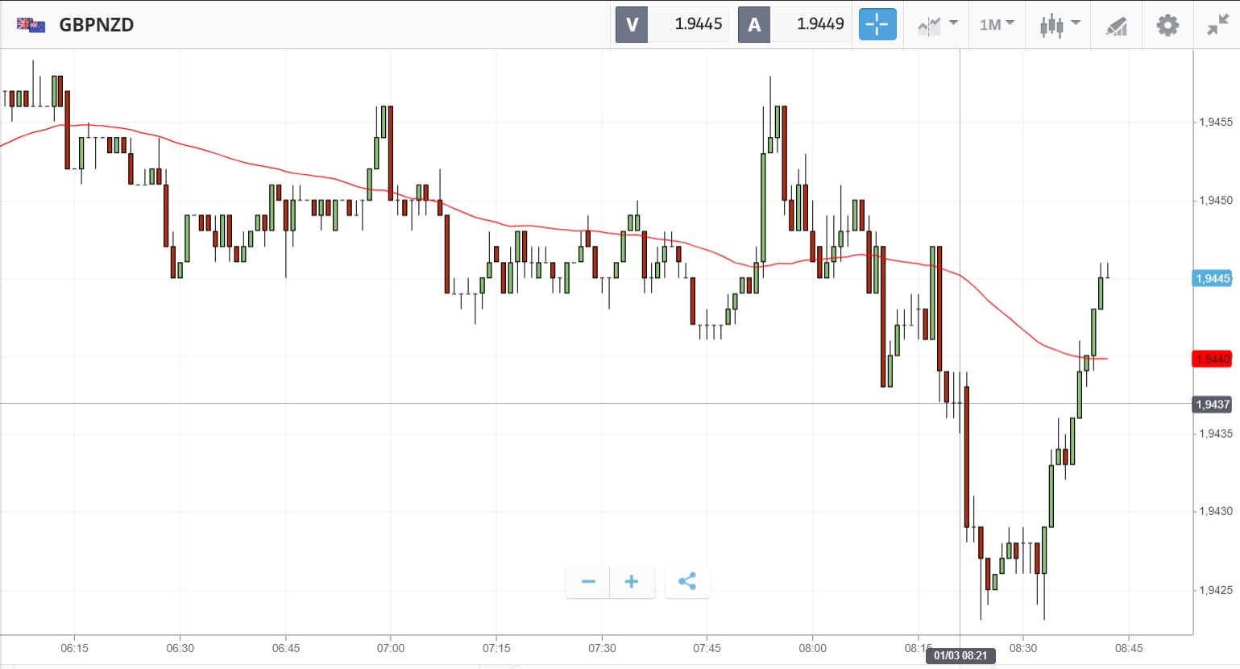Collapse chart with shrink arrows icon
Image resolution: width=1240 pixels, height=669 pixels.
1217,25
